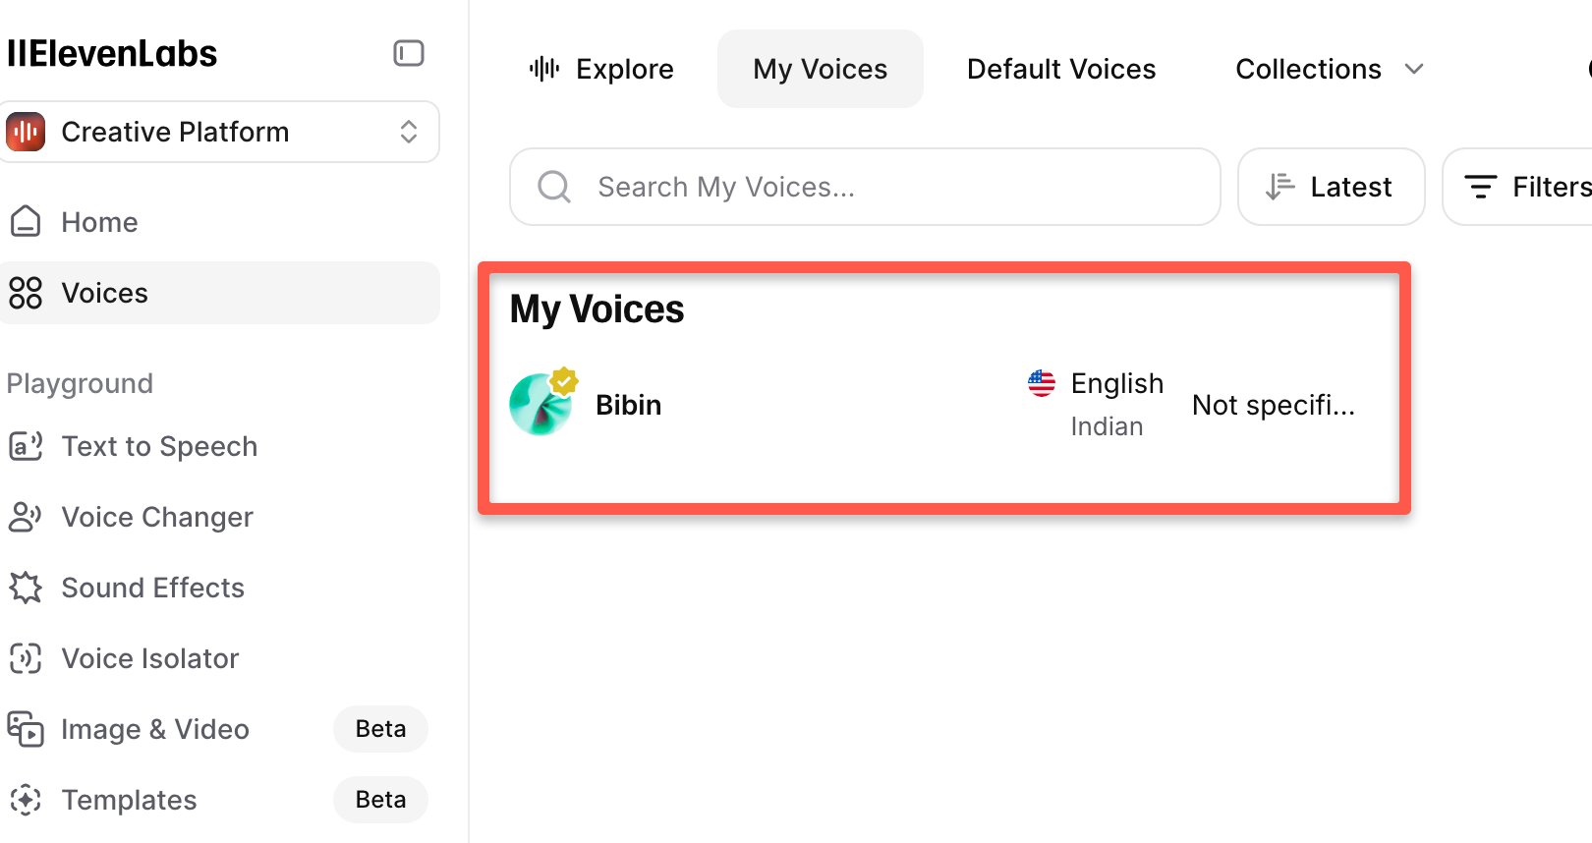Select the Voice Changer tool
Image resolution: width=1592 pixels, height=843 pixels.
(x=156, y=517)
